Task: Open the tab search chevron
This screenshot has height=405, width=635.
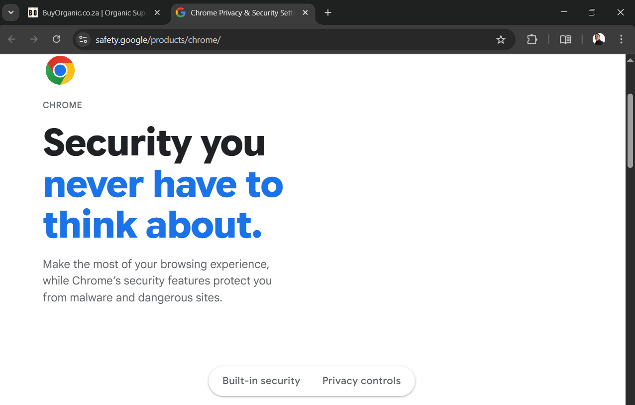Action: coord(10,12)
